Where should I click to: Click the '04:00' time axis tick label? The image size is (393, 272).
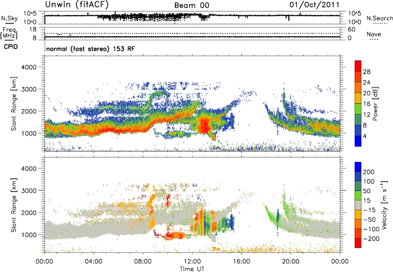[94, 262]
